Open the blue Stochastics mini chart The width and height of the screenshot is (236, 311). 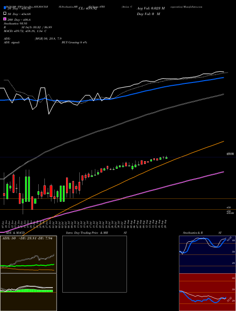pyautogui.click(x=207, y=254)
